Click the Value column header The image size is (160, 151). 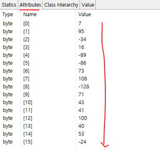[x=85, y=15]
